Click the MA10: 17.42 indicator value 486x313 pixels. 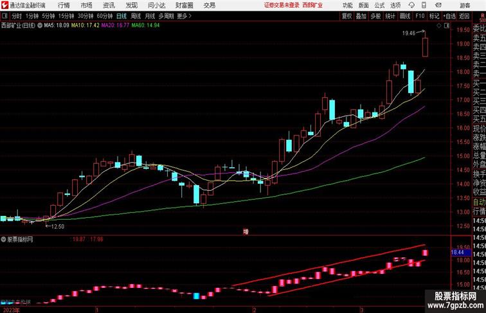(85, 26)
